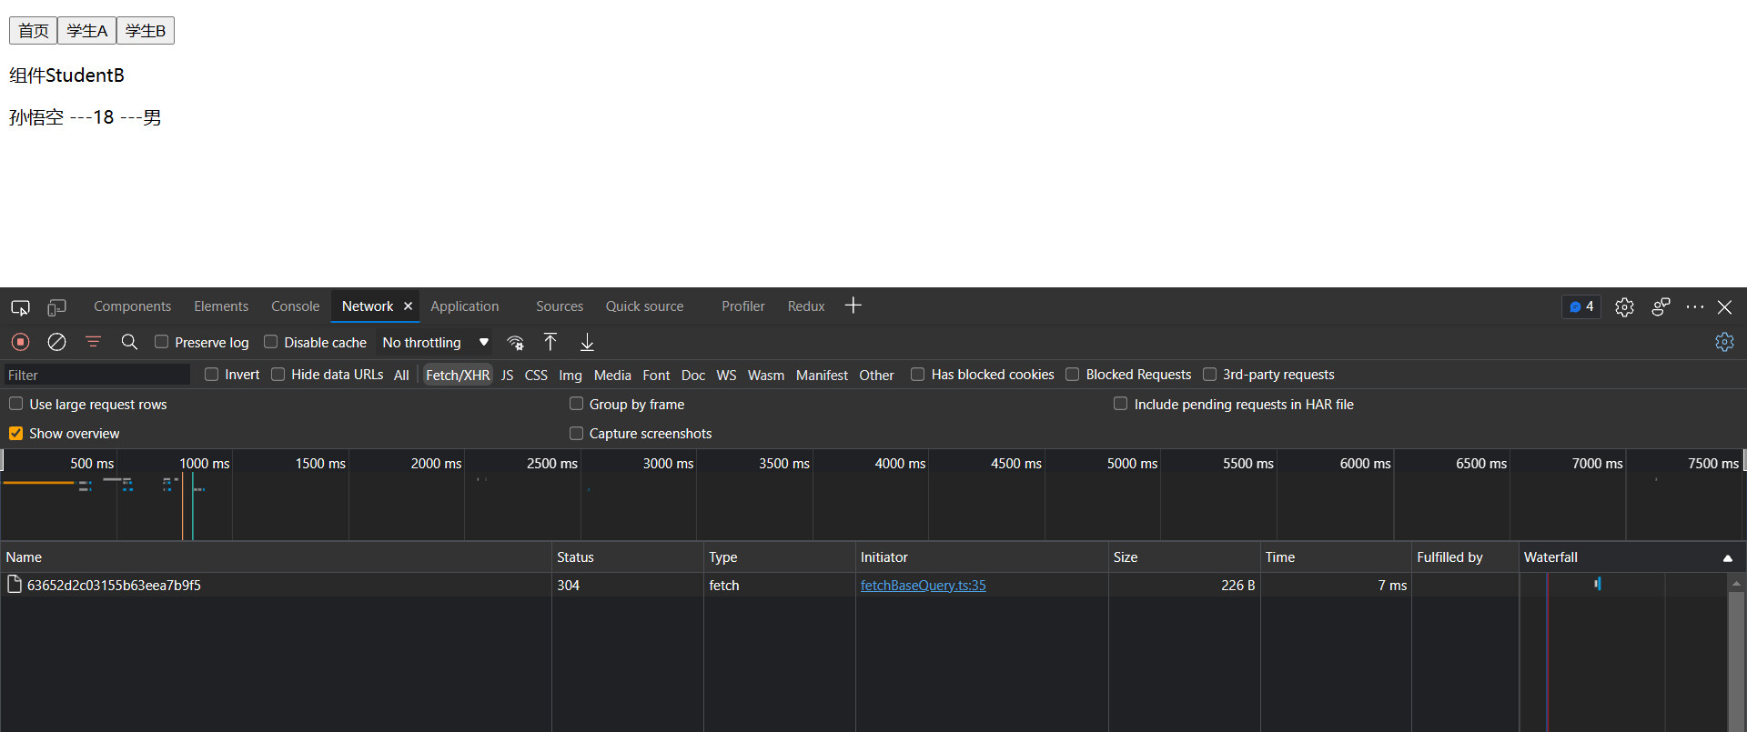Click the inspect element picker icon
Viewport: 1747px width, 732px height.
[20, 307]
